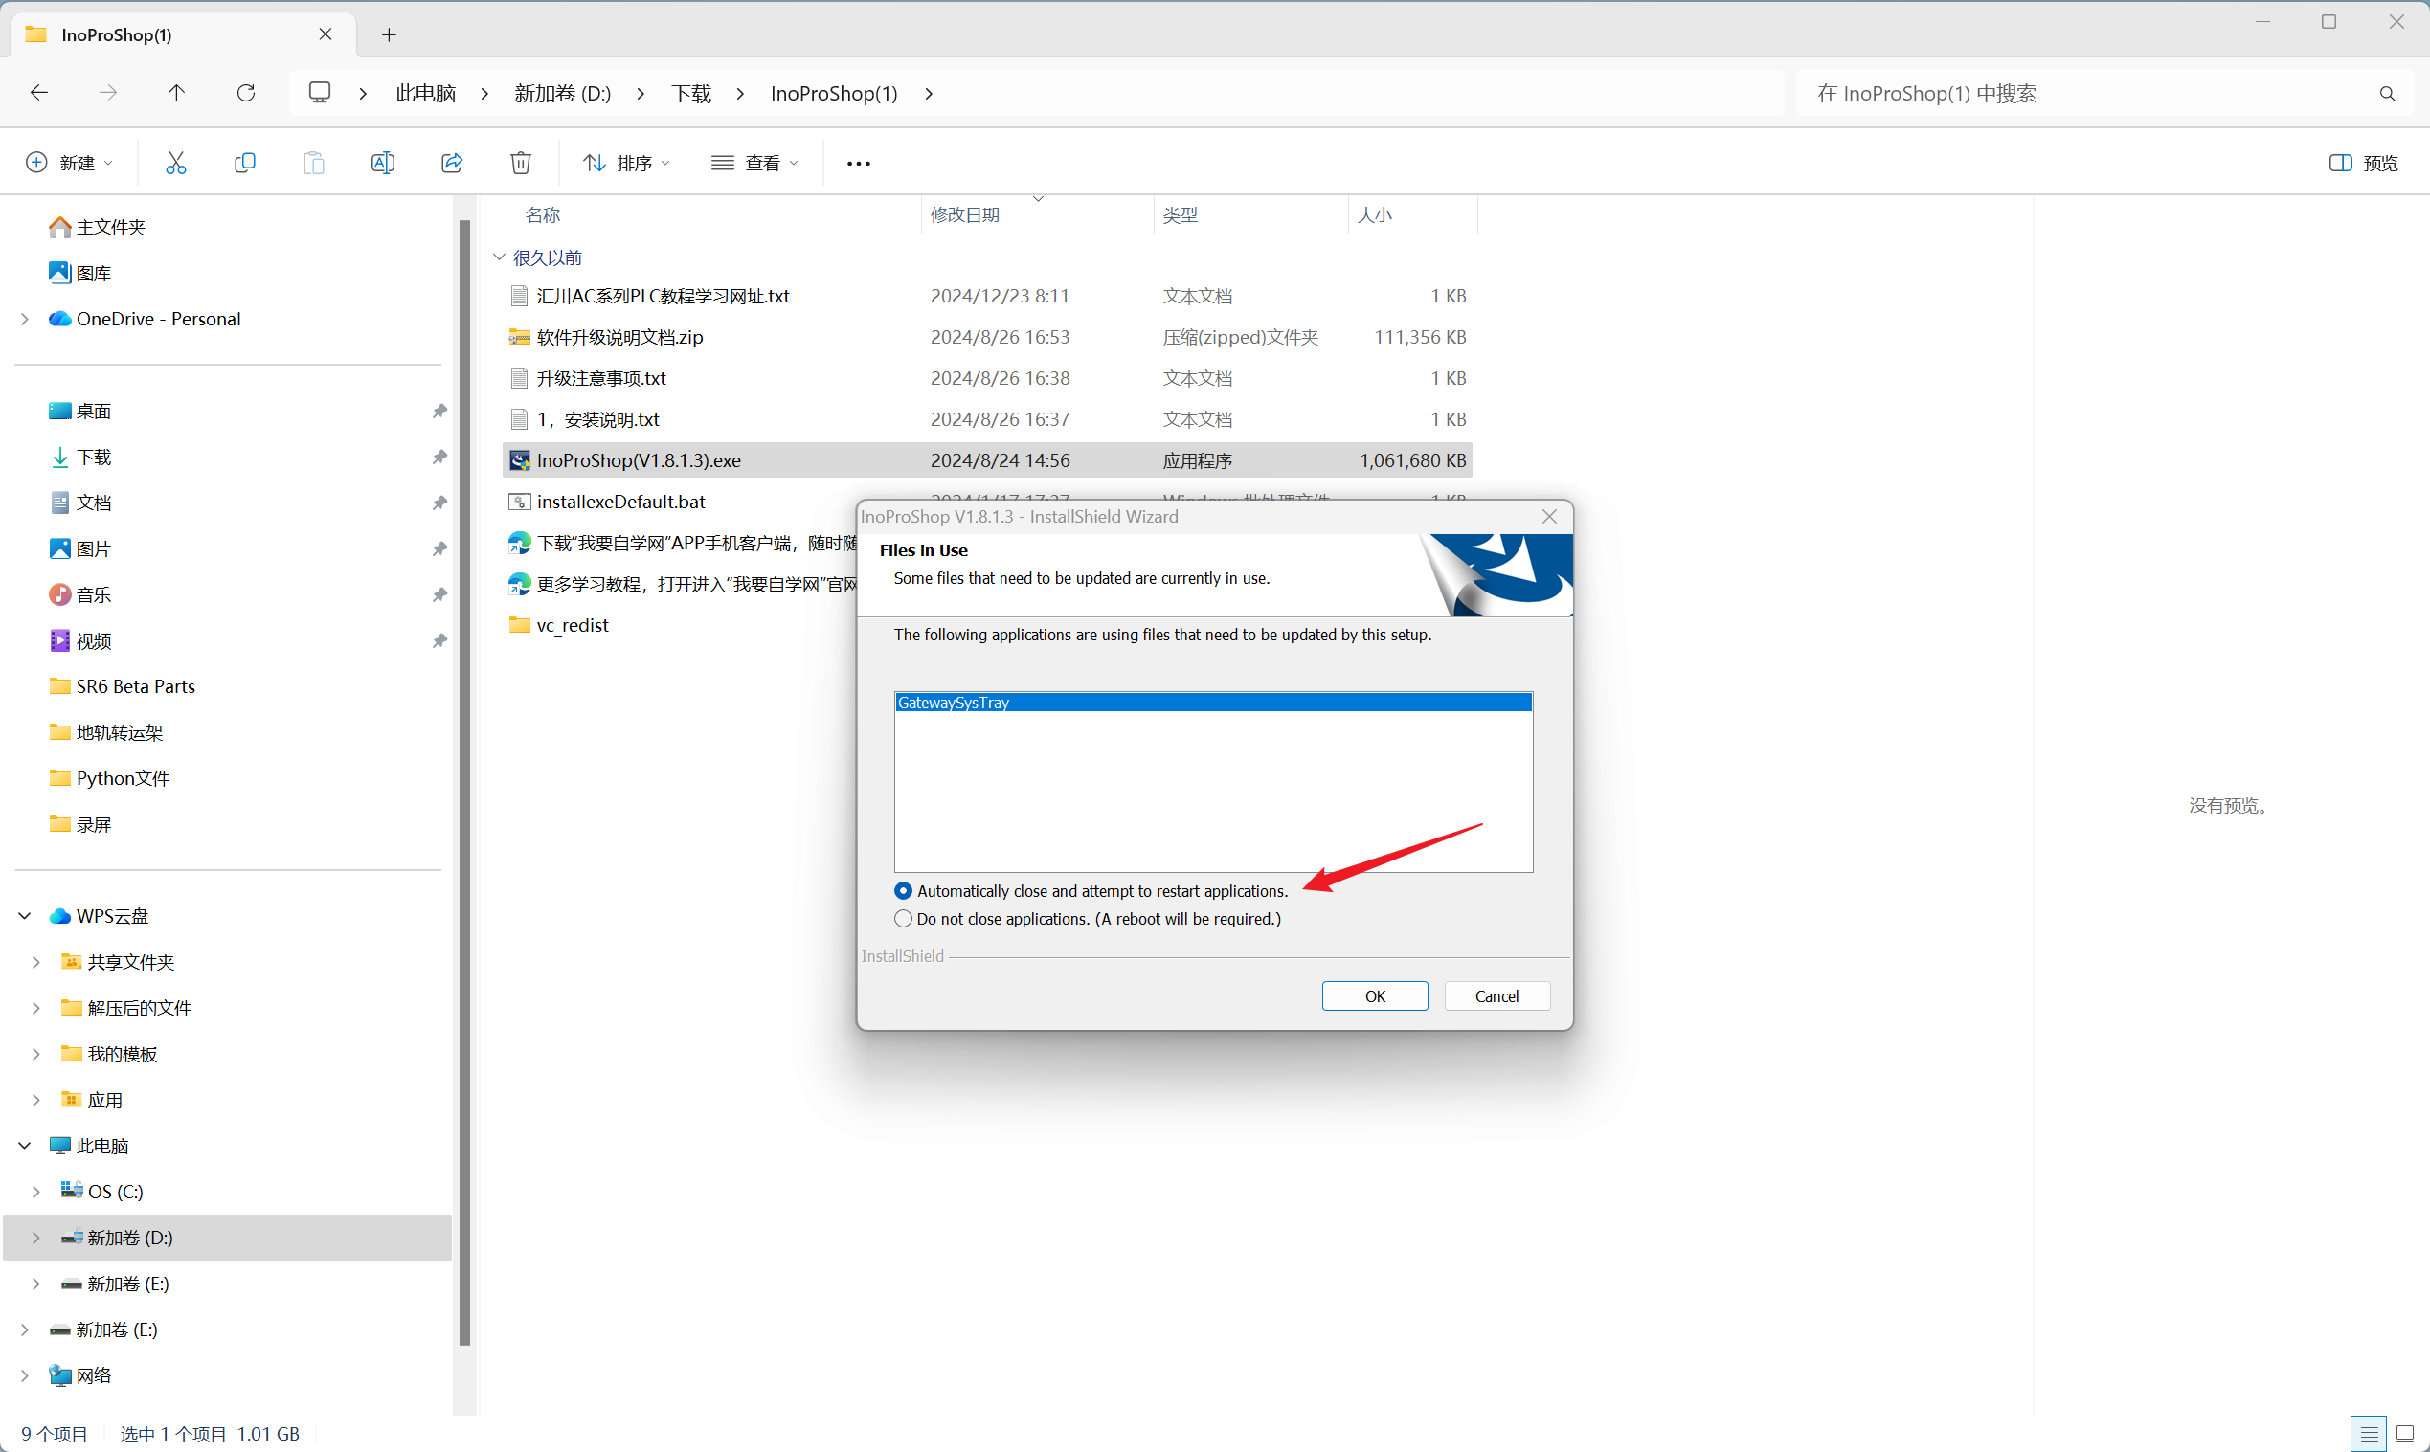Open the 排序 sort dropdown

coord(626,163)
